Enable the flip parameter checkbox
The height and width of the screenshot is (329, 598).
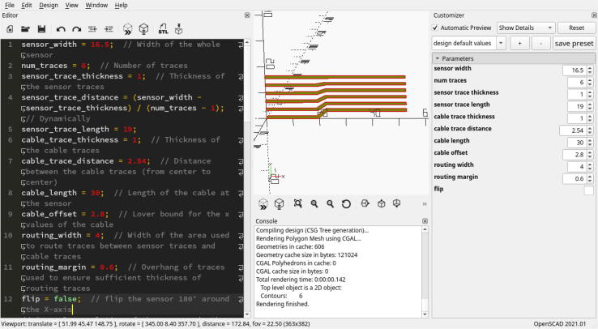589,190
